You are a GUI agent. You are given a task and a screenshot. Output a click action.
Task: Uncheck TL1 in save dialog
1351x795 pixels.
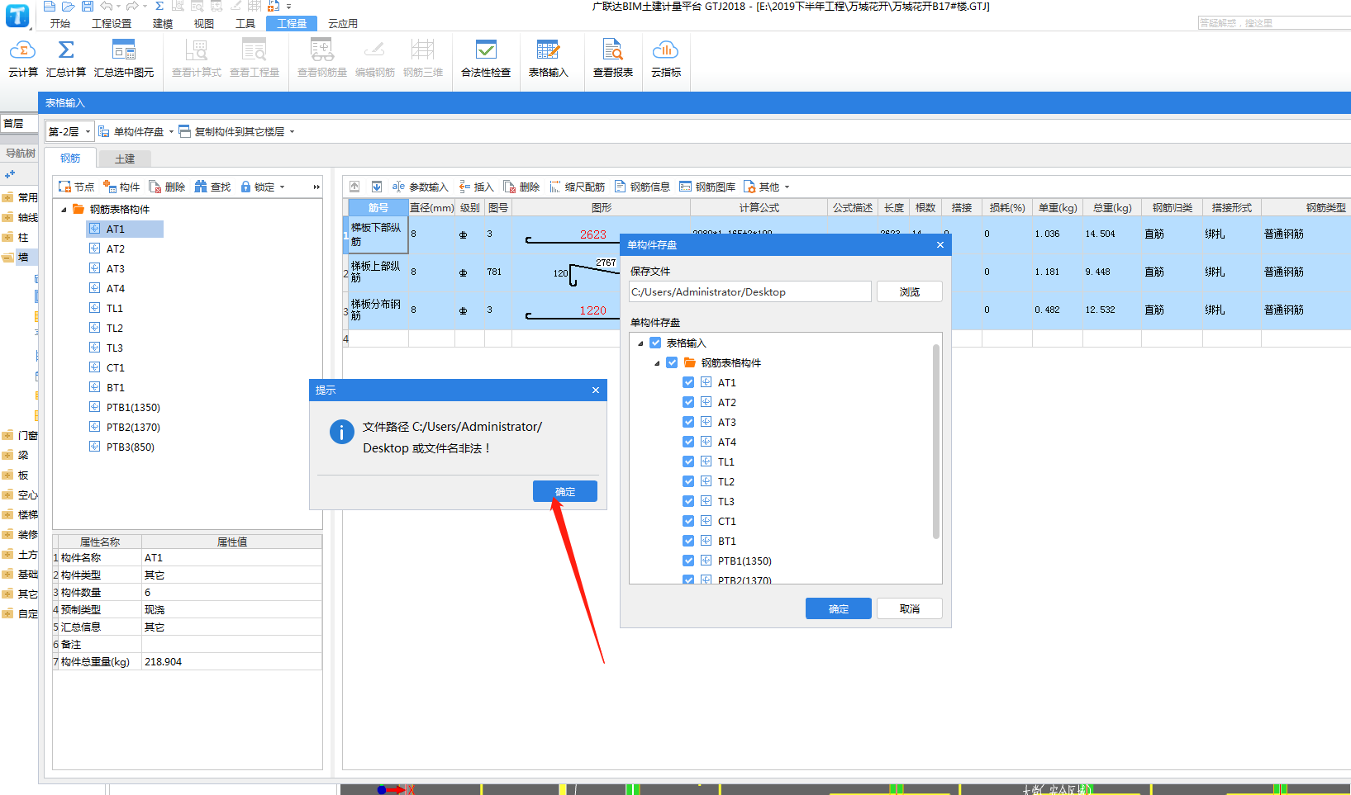click(x=688, y=461)
